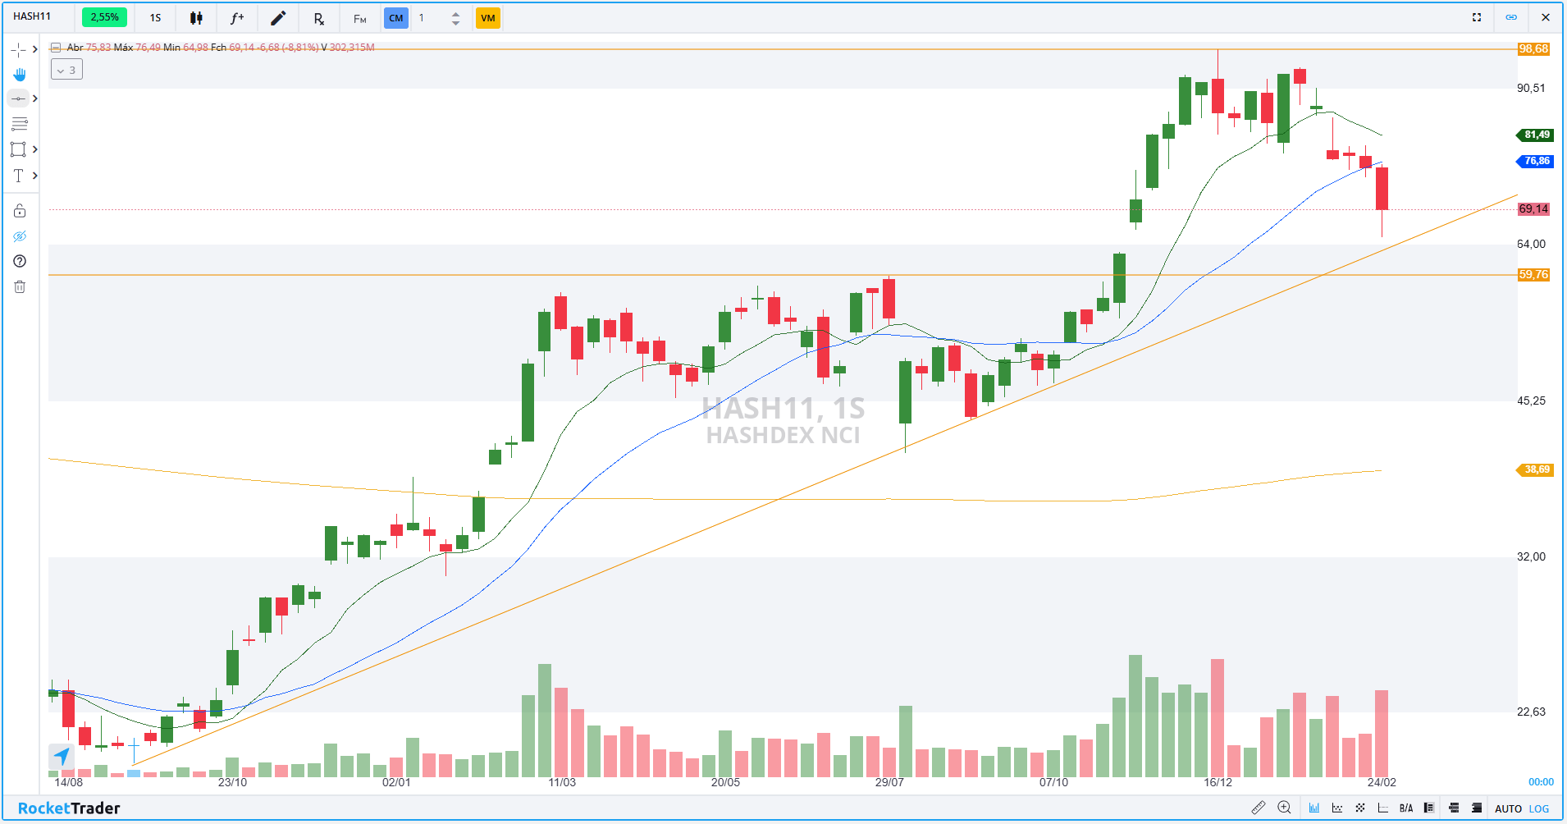Expand the crosshair tool options chevron

[x=34, y=49]
